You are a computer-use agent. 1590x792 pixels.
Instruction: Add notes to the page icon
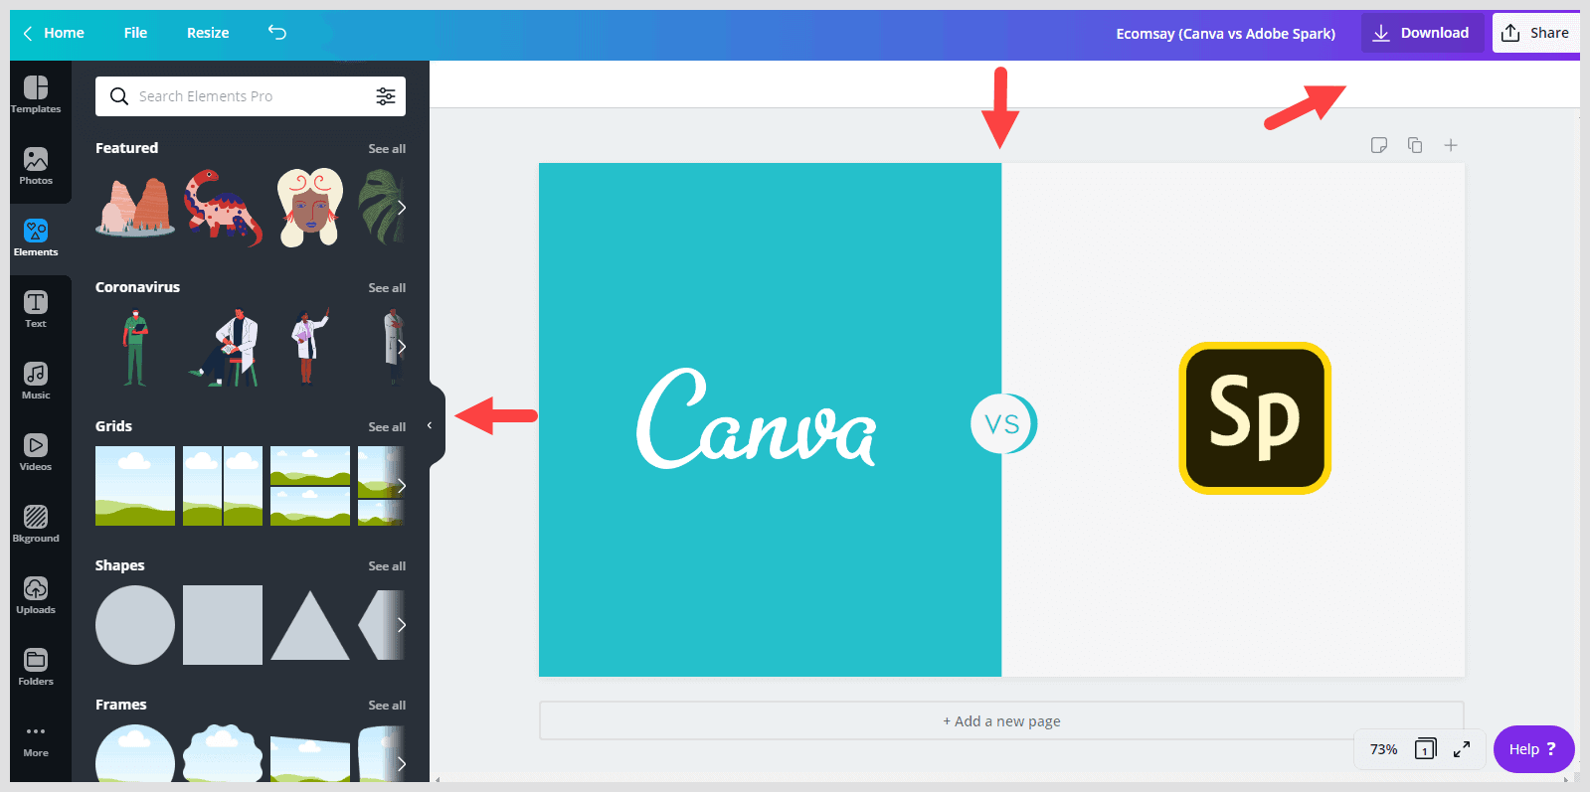coord(1379,145)
